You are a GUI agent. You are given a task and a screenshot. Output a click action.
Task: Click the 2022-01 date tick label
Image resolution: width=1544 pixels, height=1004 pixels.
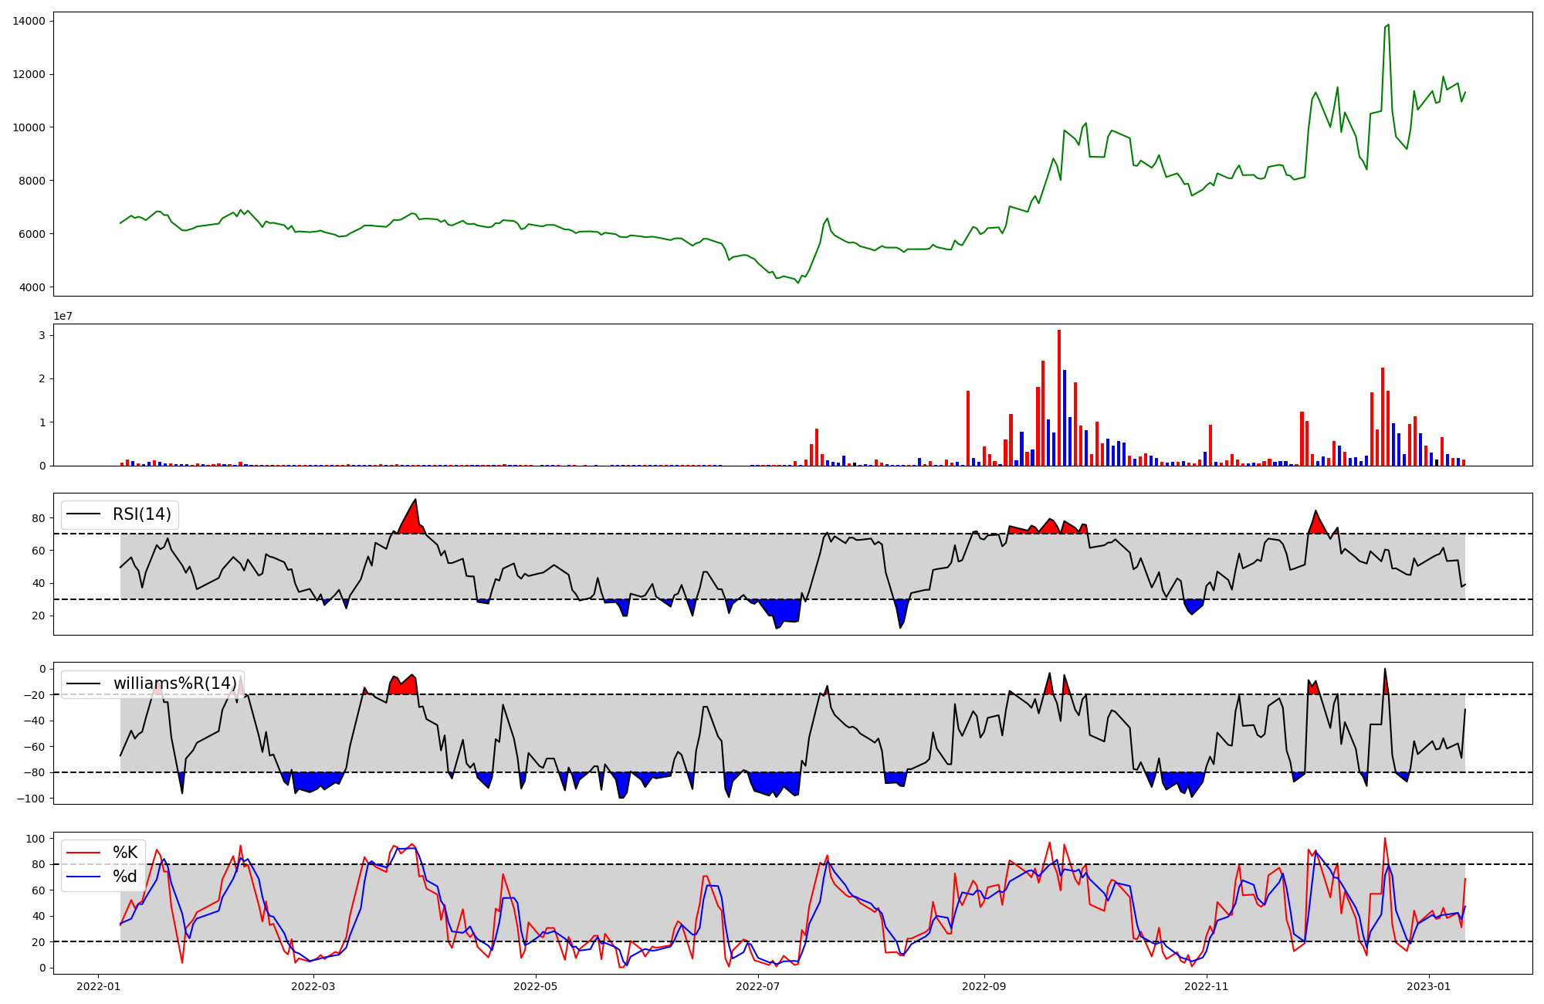coord(98,986)
